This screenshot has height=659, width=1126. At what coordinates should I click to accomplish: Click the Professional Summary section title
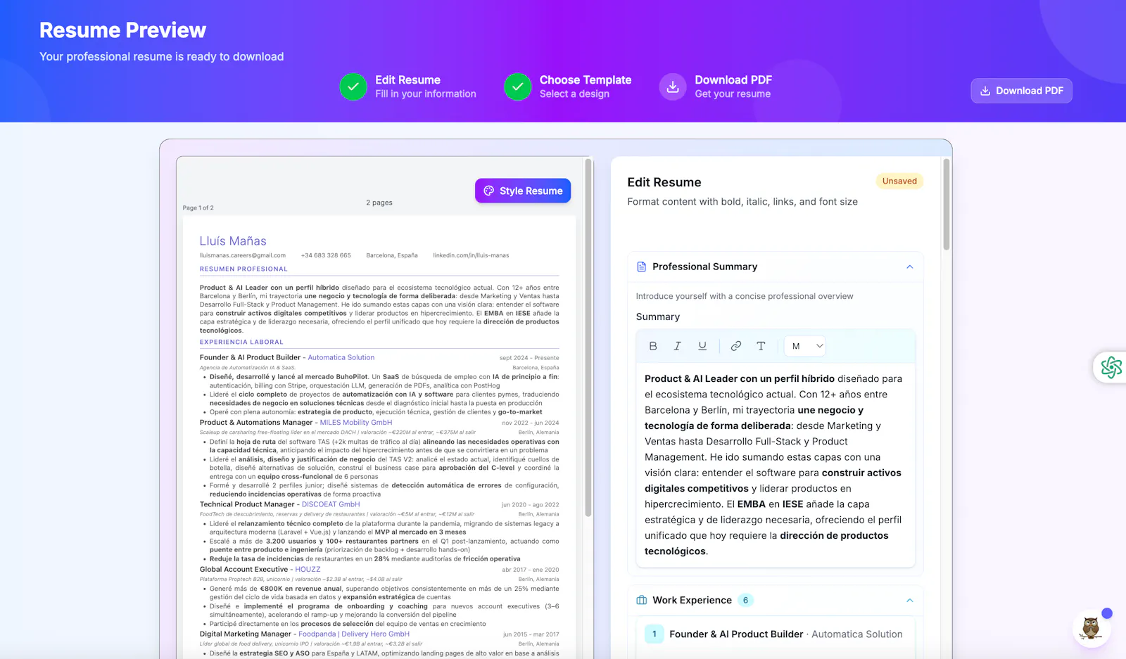[x=705, y=267]
